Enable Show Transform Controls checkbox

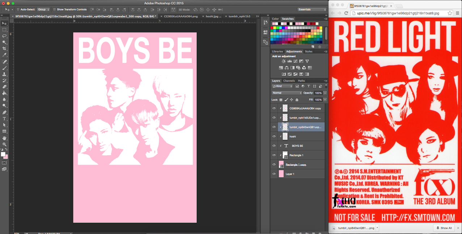pos(55,9)
